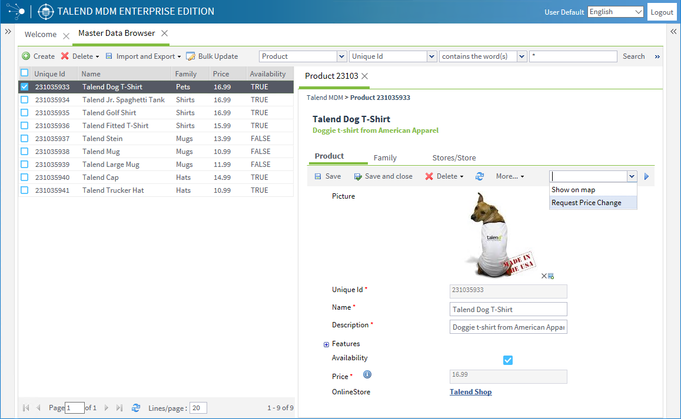Open the Import and Export dropdown arrow
This screenshot has height=419, width=681.
(x=179, y=57)
